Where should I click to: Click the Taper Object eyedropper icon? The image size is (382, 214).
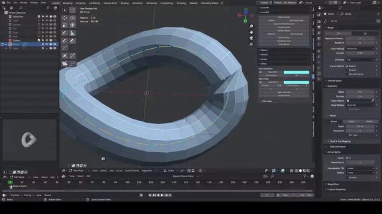pos(372,100)
